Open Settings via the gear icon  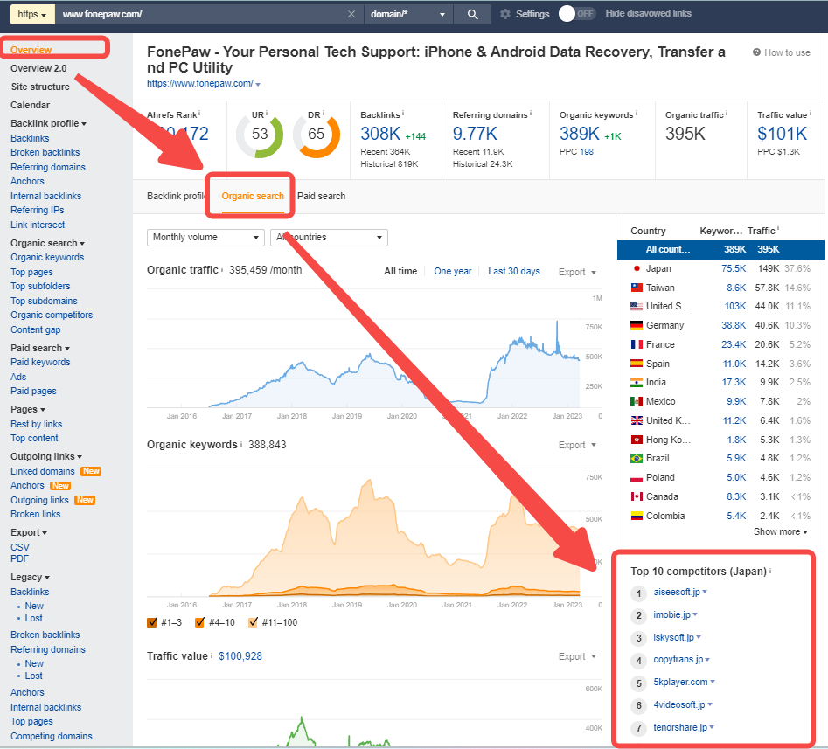505,14
